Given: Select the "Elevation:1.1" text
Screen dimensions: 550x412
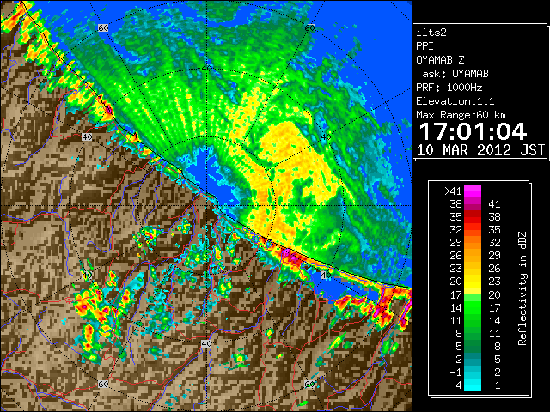Looking at the screenshot, I should point(455,101).
